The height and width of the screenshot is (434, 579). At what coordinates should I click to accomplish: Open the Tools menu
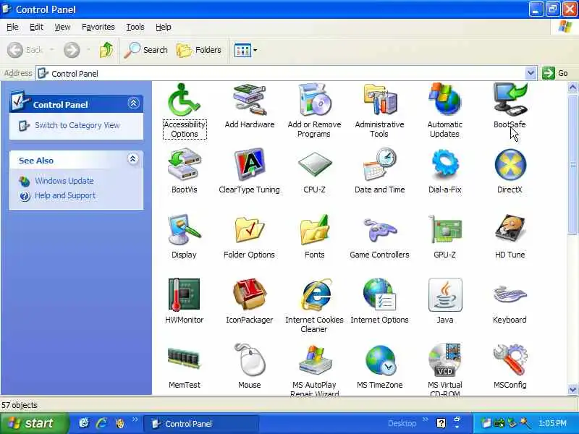[x=135, y=27]
